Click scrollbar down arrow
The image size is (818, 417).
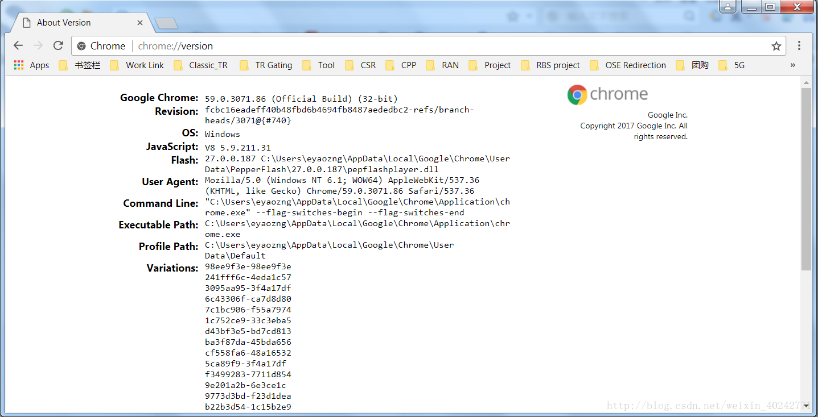(806, 406)
